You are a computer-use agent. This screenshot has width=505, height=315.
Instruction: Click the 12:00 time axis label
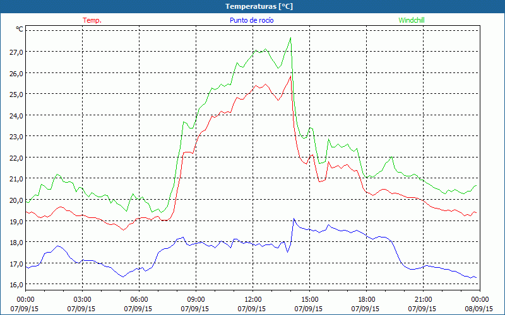253,300
